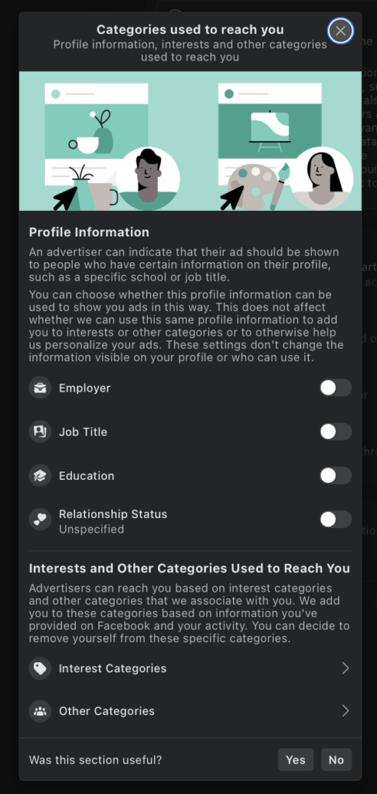This screenshot has height=794, width=377.
Task: Answer Yes to section useful question
Action: tap(296, 760)
